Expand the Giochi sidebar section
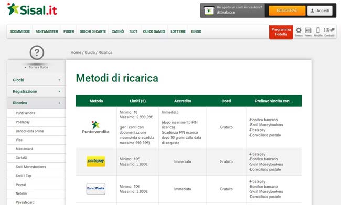The width and height of the screenshot is (341, 205). tap(36, 80)
